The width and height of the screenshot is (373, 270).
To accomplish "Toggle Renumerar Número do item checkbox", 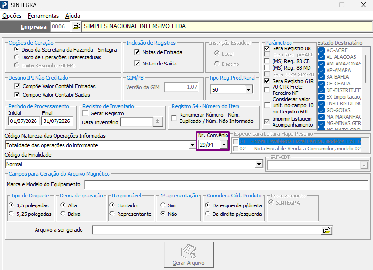I will [x=174, y=118].
